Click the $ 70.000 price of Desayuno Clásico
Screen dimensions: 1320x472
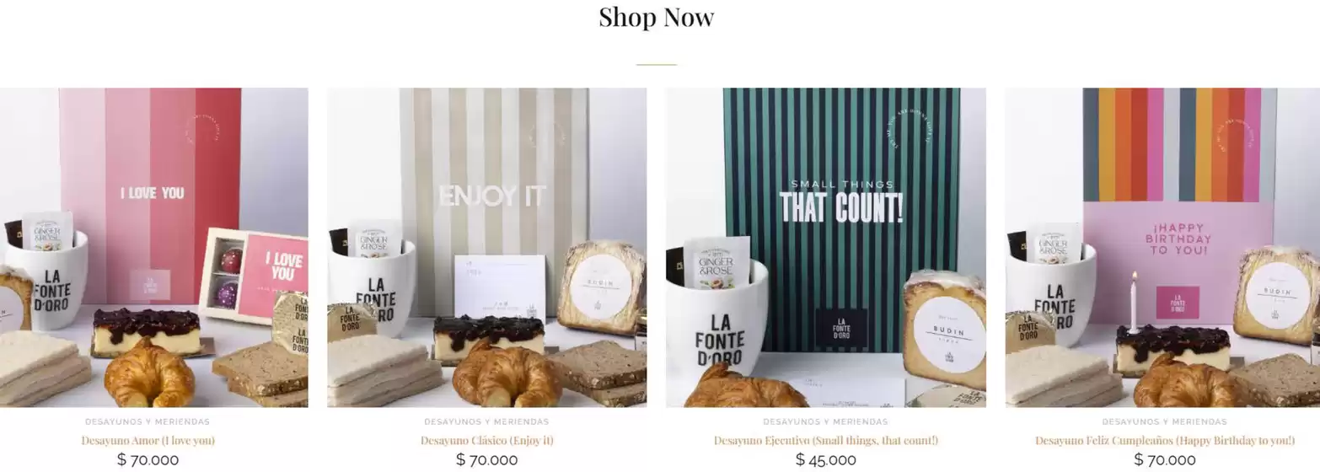pos(487,460)
